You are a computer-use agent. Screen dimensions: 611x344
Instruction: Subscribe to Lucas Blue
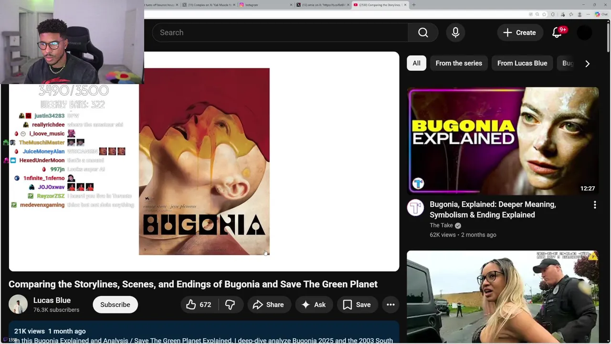pyautogui.click(x=115, y=305)
